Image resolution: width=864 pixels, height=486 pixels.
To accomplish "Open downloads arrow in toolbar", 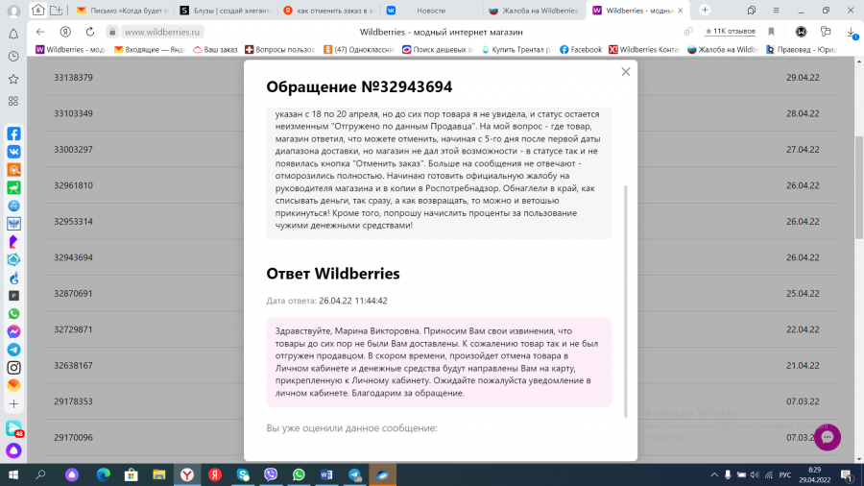I will click(x=852, y=33).
